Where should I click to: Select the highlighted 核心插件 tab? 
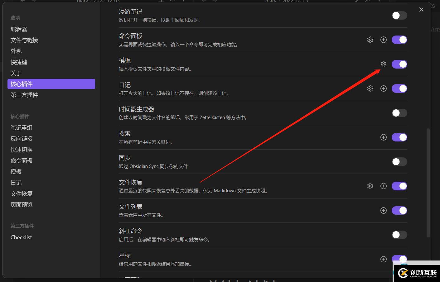(51, 84)
